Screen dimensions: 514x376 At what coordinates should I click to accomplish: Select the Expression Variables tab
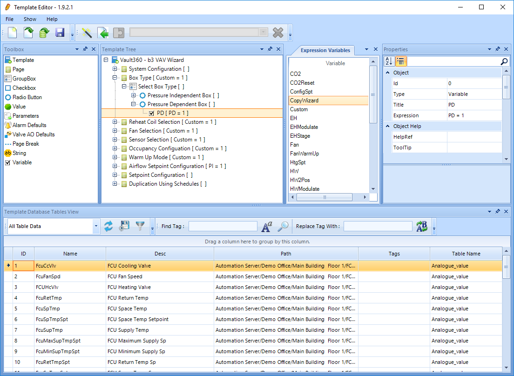325,50
